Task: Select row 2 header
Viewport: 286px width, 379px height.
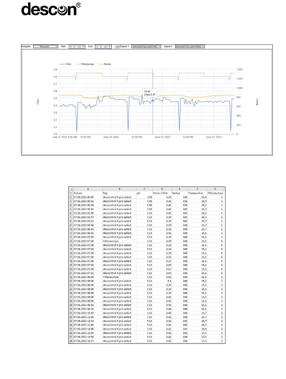Action: coord(71,197)
